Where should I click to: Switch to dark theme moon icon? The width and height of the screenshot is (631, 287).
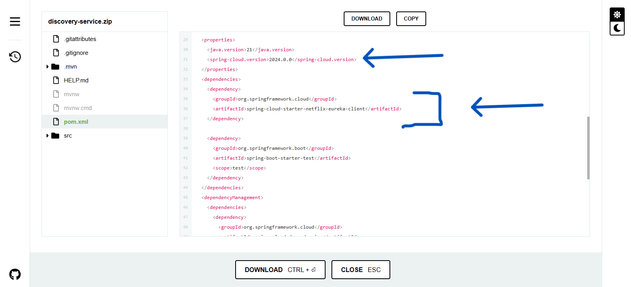(x=617, y=28)
